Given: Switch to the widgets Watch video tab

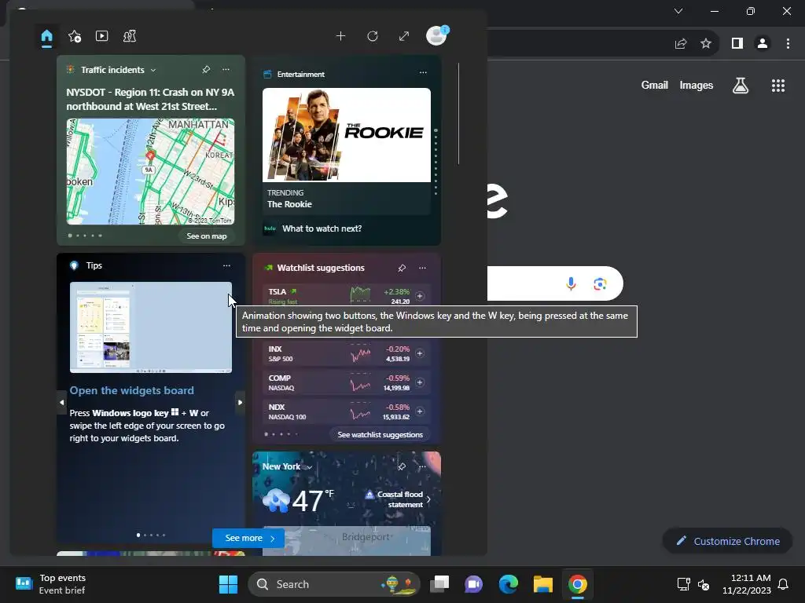Looking at the screenshot, I should point(101,36).
